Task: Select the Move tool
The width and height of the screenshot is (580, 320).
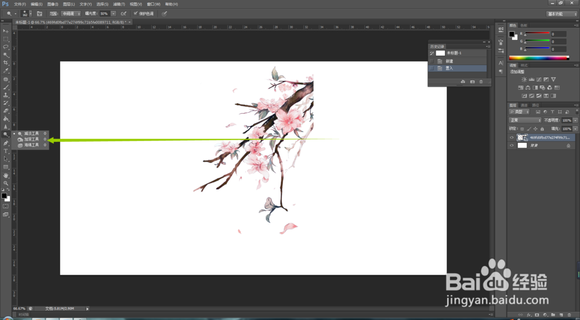Action: [6, 31]
